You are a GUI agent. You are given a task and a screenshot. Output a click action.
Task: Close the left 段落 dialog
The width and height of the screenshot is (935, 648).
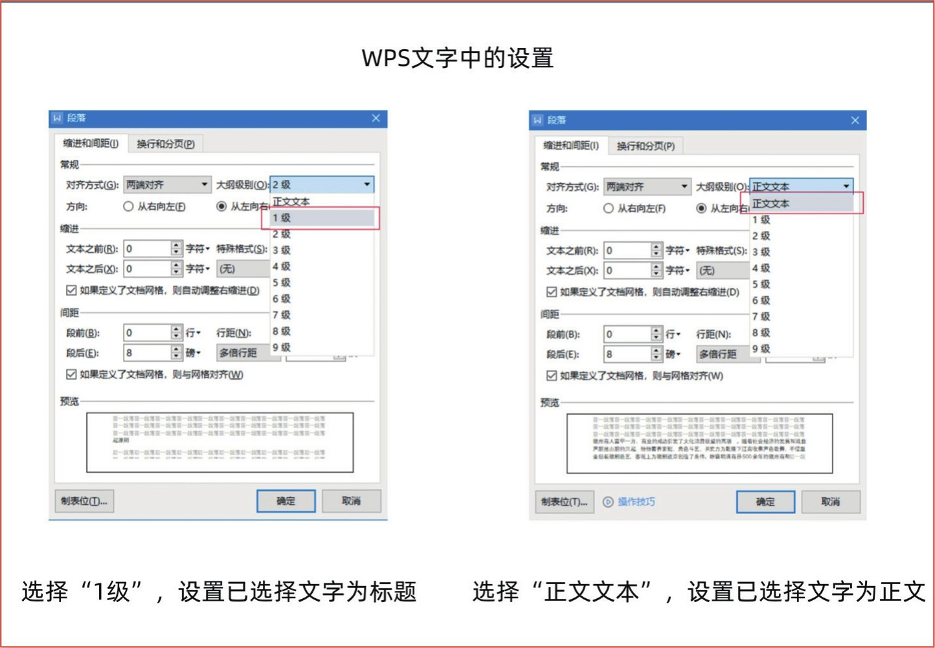(x=376, y=118)
